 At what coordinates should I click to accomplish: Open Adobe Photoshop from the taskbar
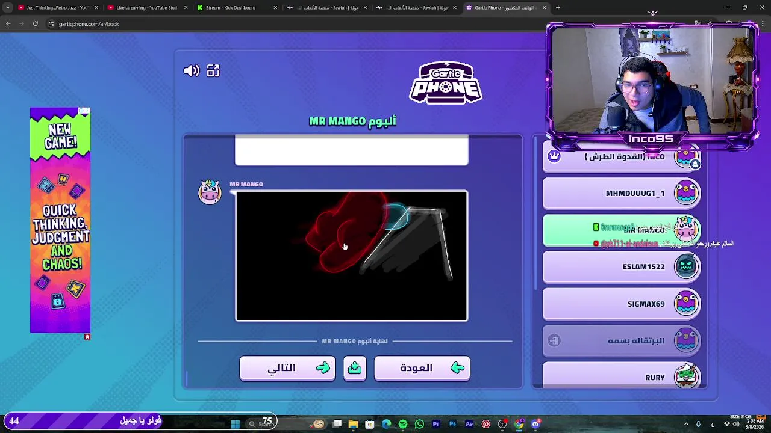tap(452, 424)
